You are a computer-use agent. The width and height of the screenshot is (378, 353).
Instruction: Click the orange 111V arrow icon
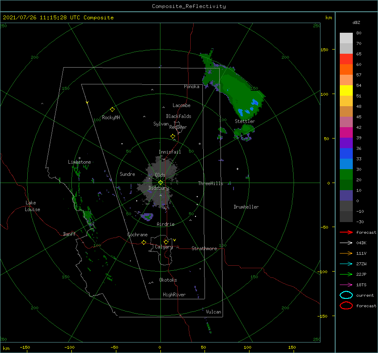pyautogui.click(x=346, y=253)
